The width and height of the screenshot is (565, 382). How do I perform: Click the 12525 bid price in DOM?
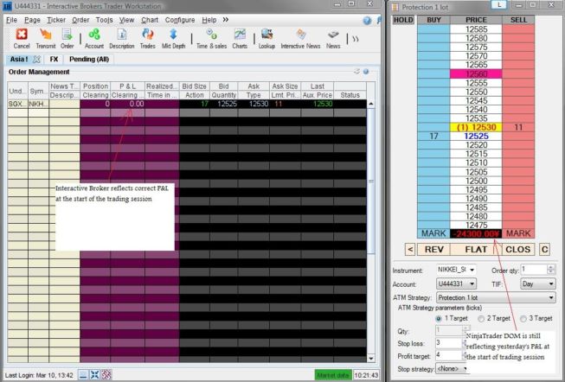pyautogui.click(x=476, y=136)
